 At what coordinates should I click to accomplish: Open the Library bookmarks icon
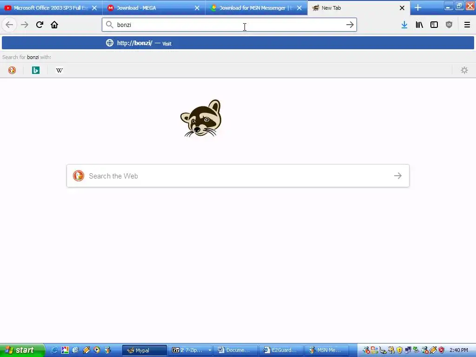click(x=419, y=25)
